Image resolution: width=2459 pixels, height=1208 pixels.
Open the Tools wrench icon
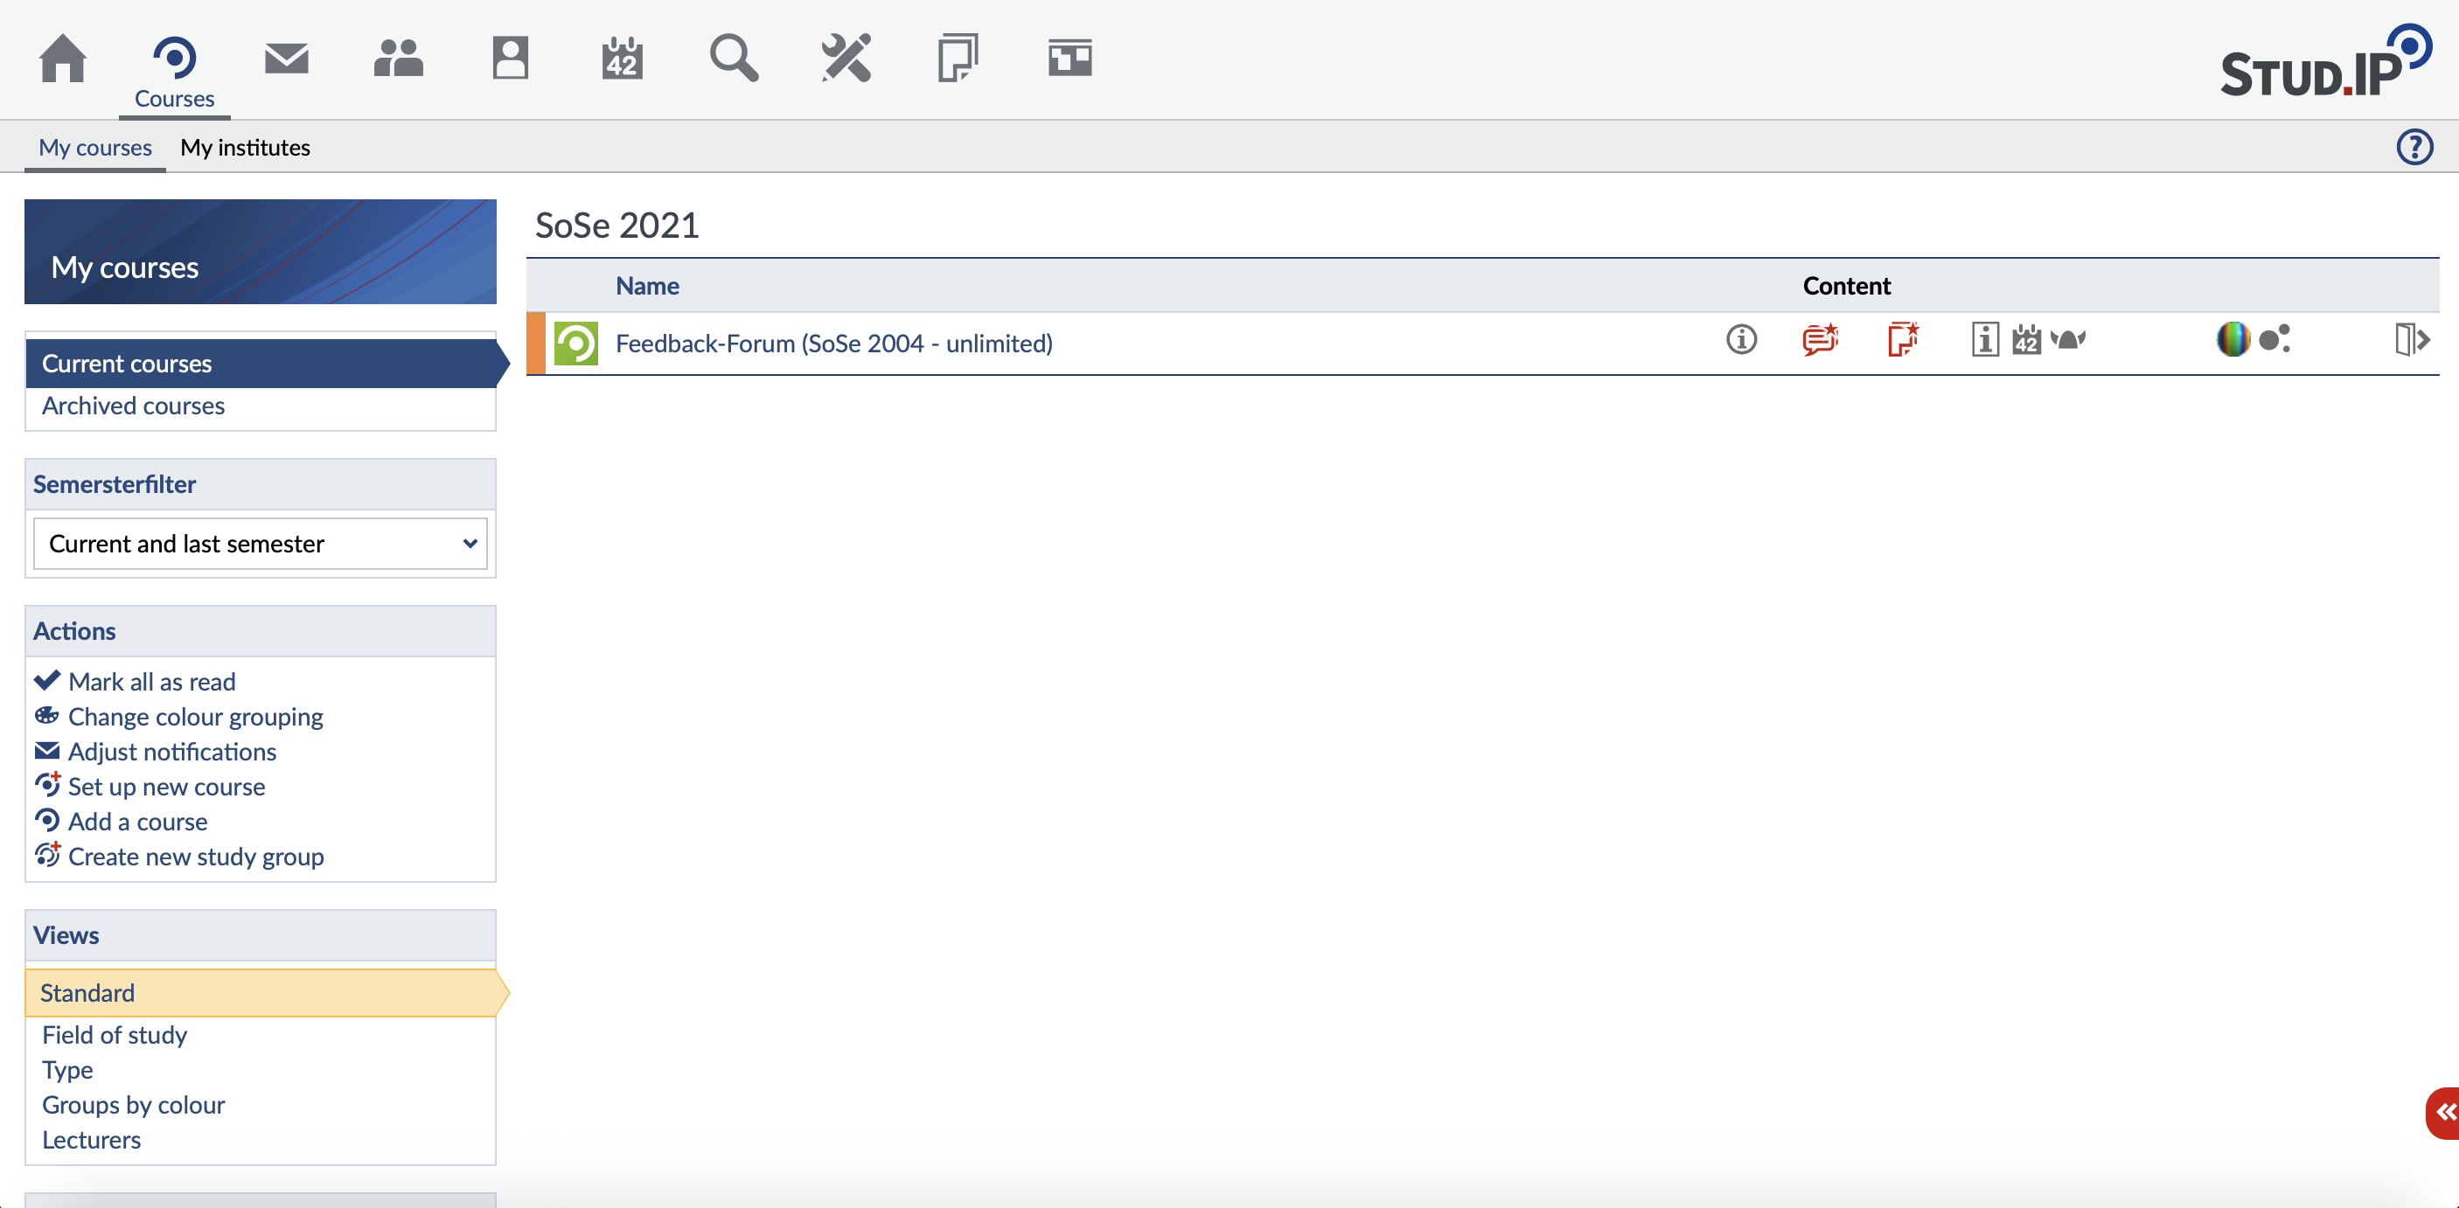(x=846, y=59)
